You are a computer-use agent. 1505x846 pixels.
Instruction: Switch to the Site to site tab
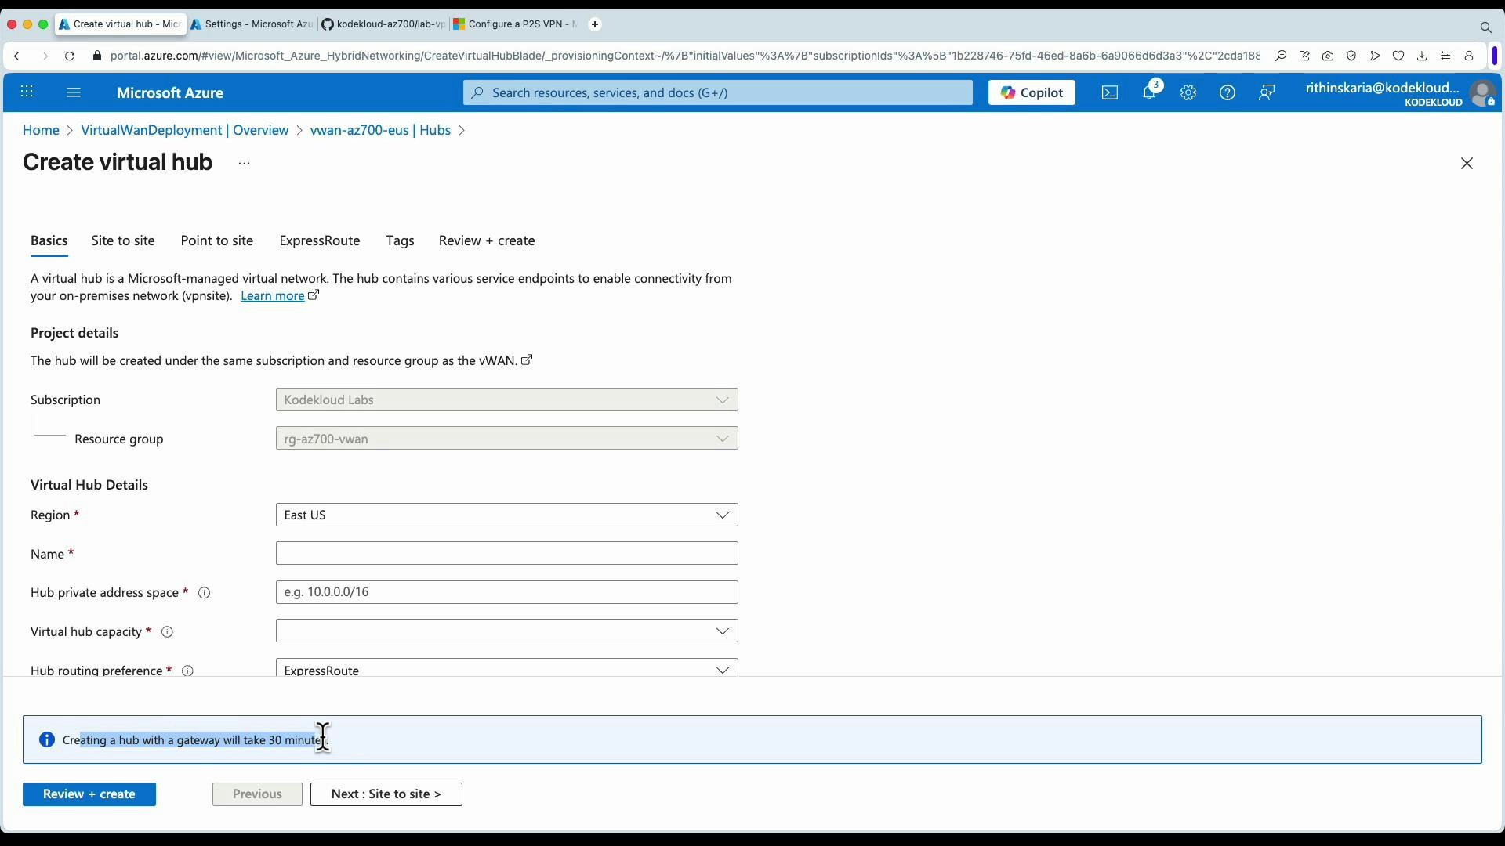coord(122,240)
